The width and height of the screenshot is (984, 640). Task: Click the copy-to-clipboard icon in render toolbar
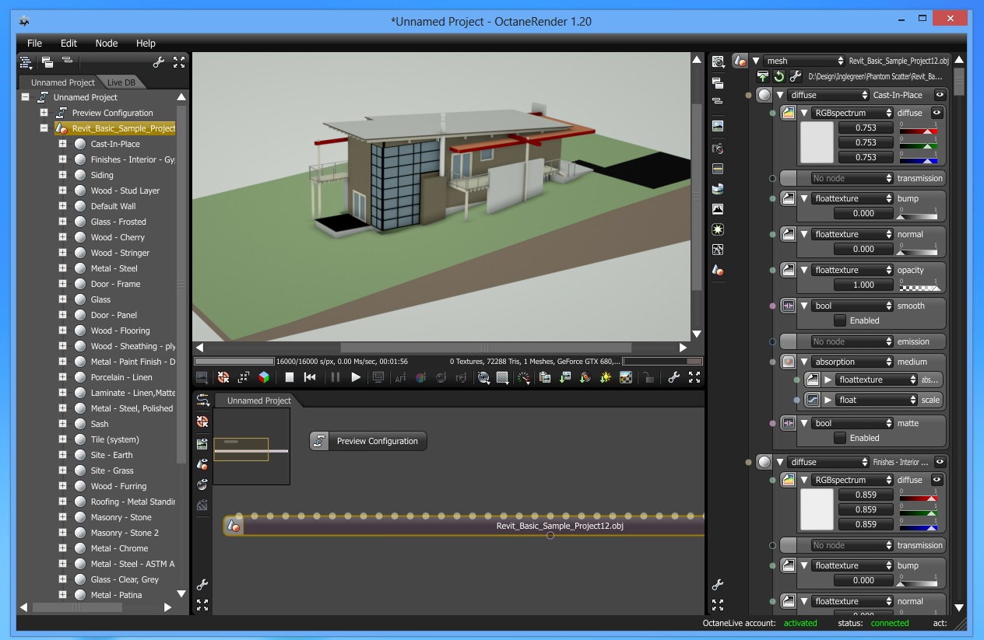(x=545, y=377)
